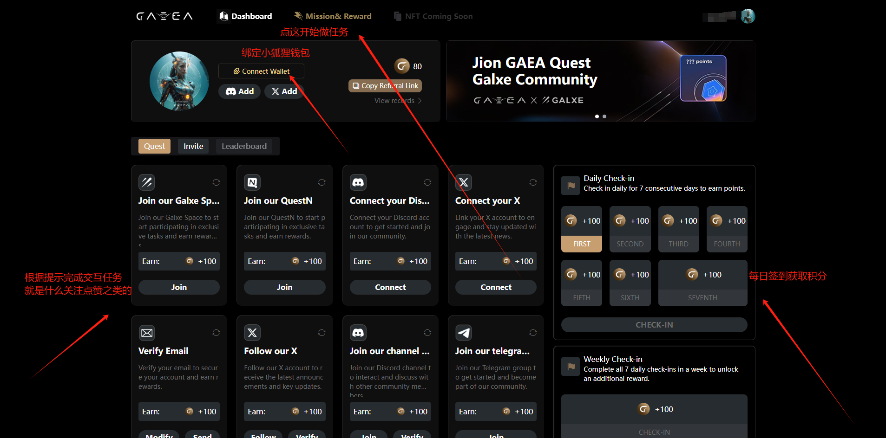
Task: Switch to the Quest tab
Action: click(x=154, y=146)
